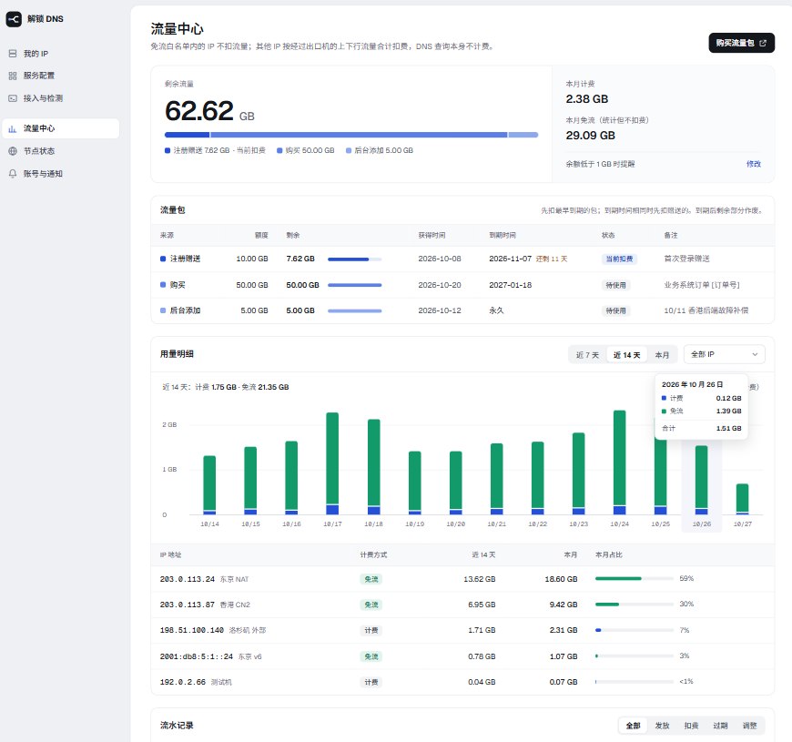This screenshot has width=792, height=742.
Task: Click the 当前扣费 status badge
Action: coord(619,259)
